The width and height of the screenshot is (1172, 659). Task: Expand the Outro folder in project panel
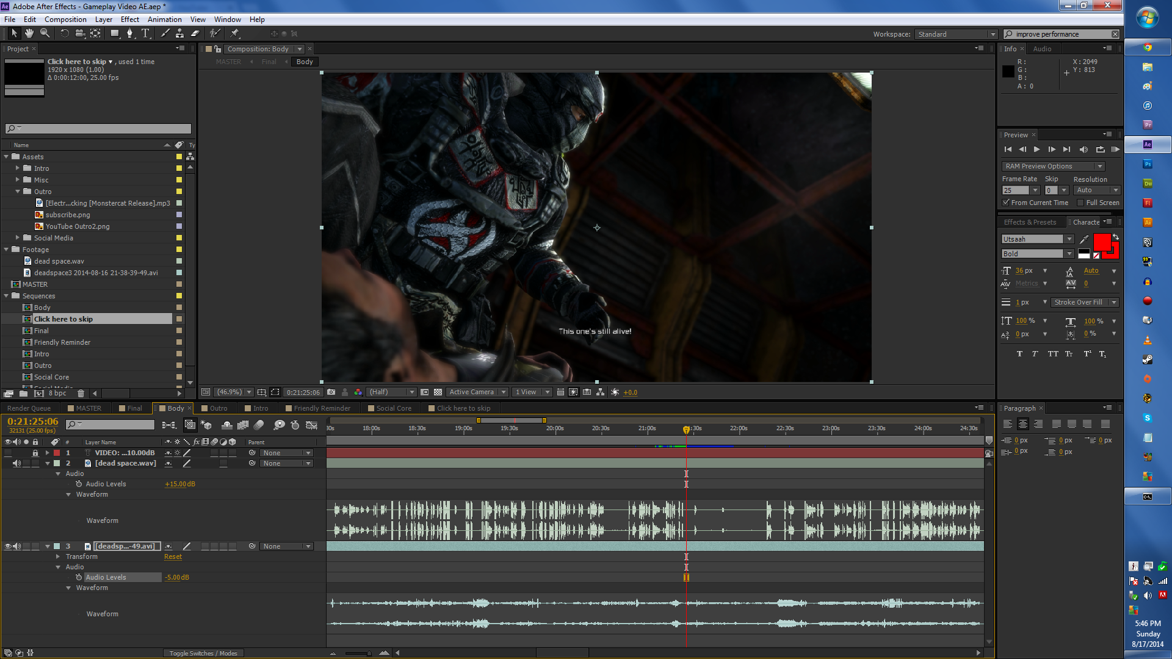[x=18, y=191]
